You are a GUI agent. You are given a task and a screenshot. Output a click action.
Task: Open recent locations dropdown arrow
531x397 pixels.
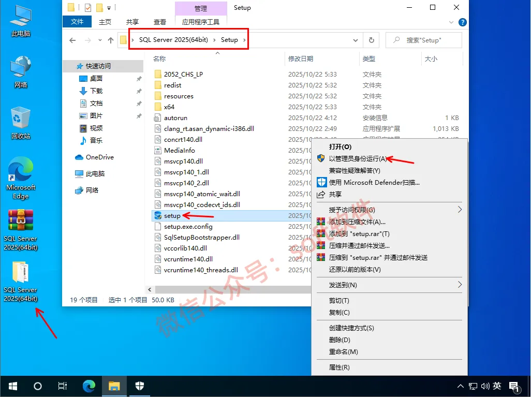pos(100,40)
